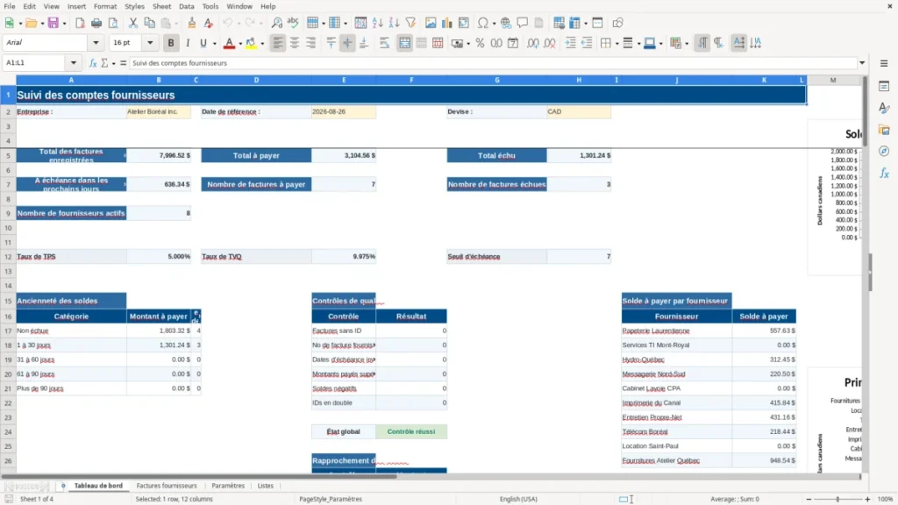Viewport: 898px width, 505px height.
Task: Click the Merge and Center Cells icon
Action: click(x=404, y=43)
